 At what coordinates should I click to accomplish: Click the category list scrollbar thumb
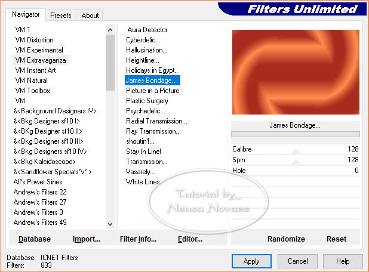click(x=110, y=63)
